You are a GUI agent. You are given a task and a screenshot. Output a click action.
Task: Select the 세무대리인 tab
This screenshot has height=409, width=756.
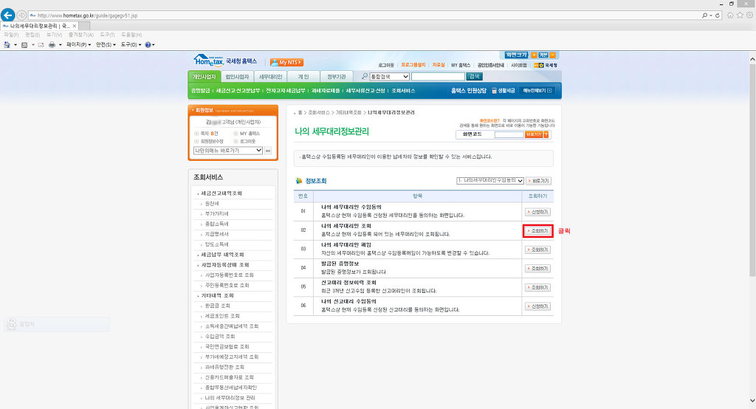(x=270, y=77)
